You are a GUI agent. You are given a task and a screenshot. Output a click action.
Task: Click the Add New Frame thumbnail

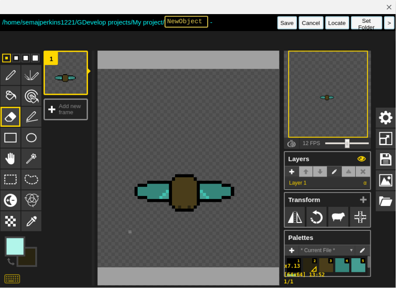click(66, 109)
